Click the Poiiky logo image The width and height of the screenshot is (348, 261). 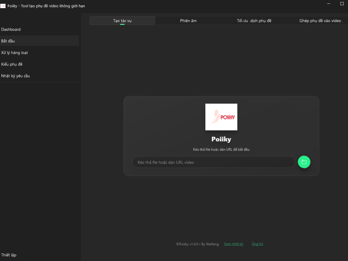pos(221,117)
